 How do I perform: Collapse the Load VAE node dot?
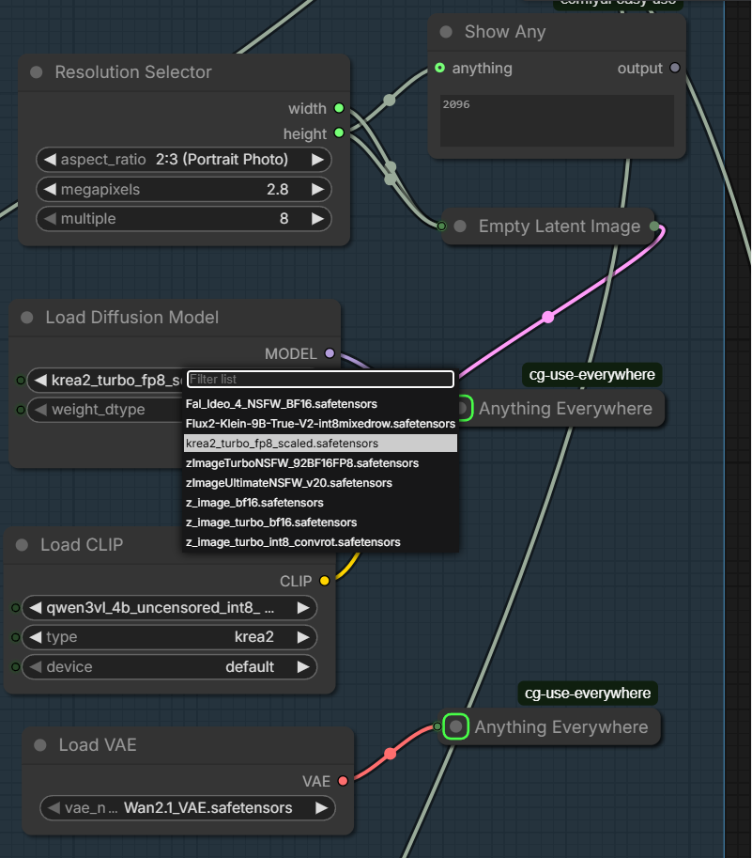[x=39, y=744]
